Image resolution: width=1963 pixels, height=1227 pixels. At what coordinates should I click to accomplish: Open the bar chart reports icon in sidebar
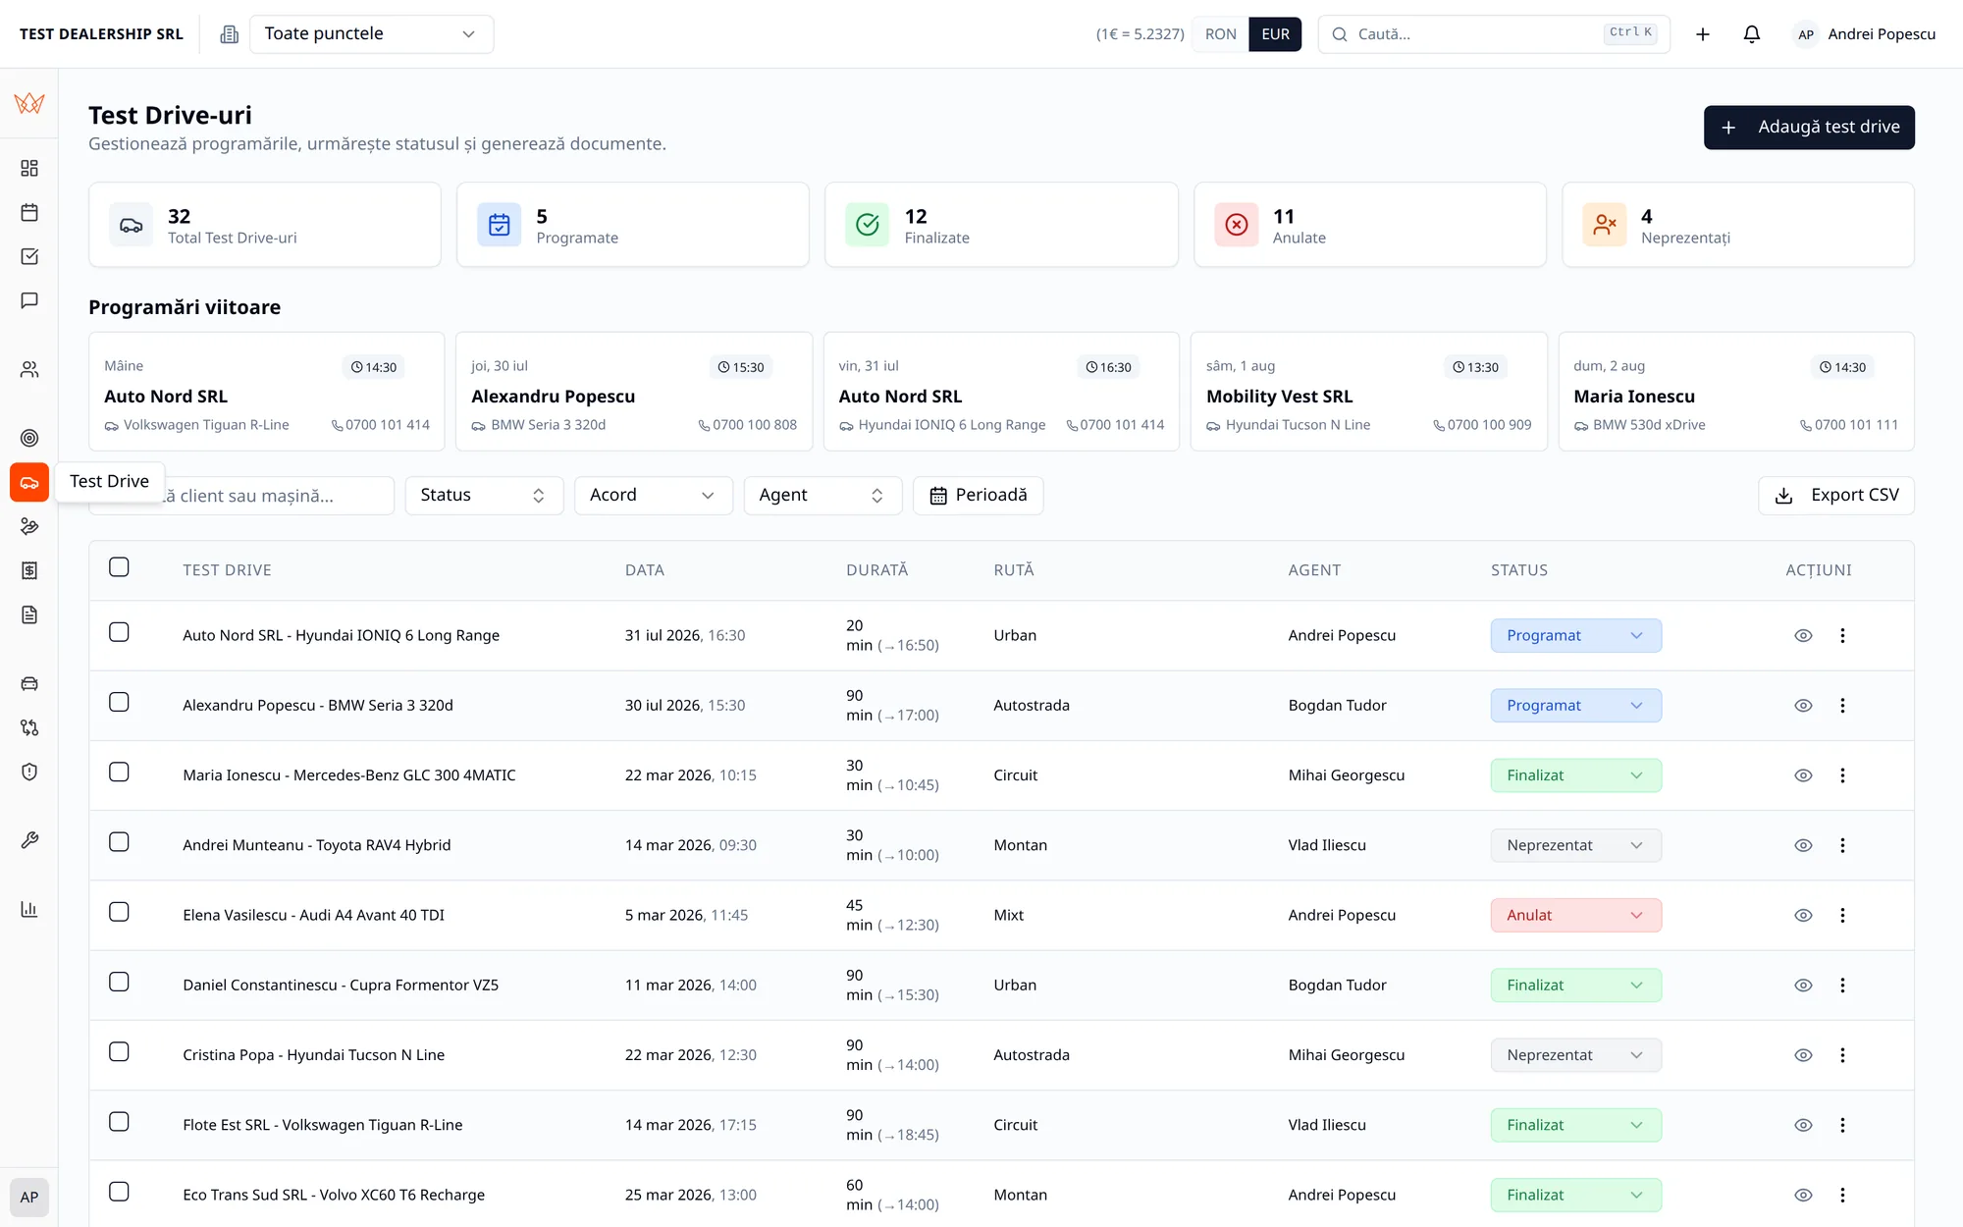(x=29, y=909)
